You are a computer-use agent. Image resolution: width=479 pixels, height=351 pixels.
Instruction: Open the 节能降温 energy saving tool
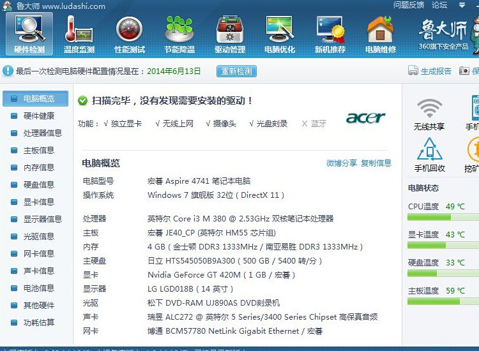click(179, 34)
